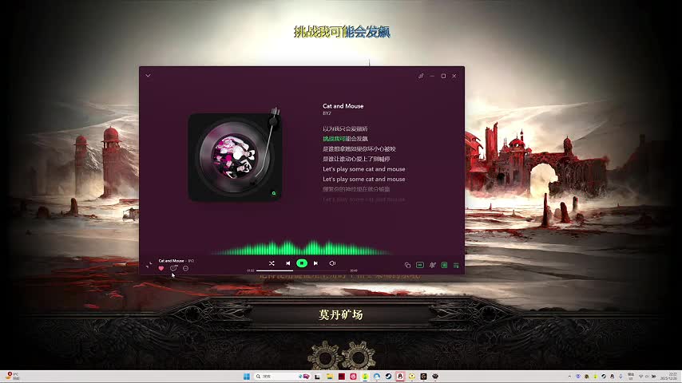
Task: Collapse the now-playing view with the top-left chevron
Action: click(148, 76)
